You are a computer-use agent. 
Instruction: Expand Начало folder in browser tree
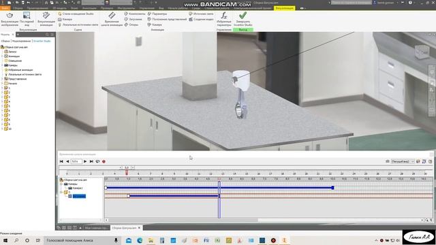point(3,83)
